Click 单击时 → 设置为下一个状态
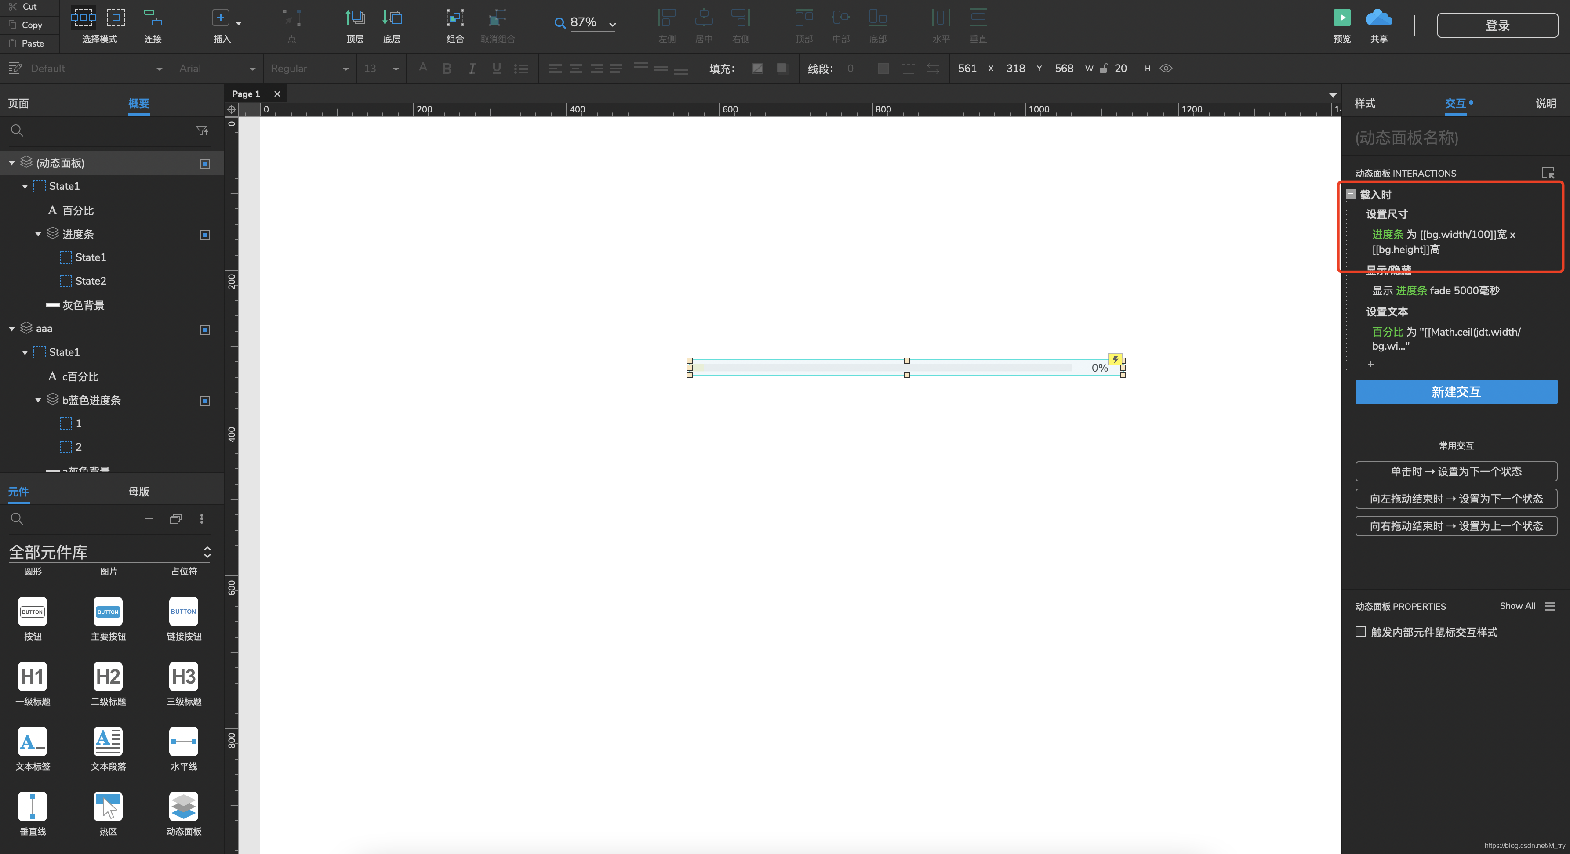 tap(1456, 471)
